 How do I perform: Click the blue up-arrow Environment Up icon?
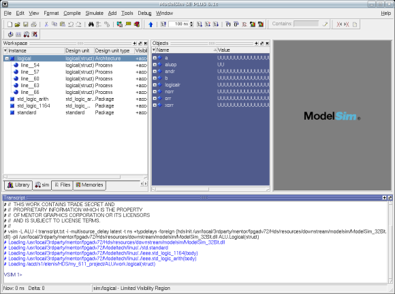(151, 24)
